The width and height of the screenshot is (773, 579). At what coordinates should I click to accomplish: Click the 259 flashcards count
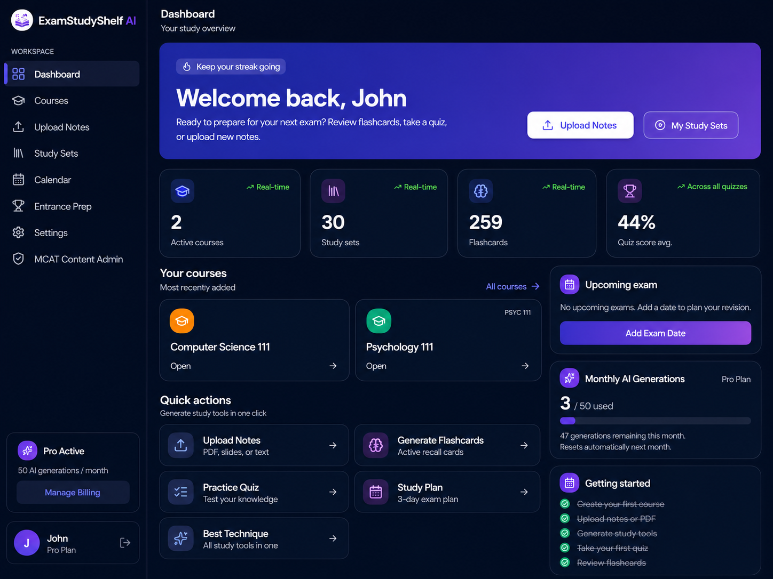[486, 222]
